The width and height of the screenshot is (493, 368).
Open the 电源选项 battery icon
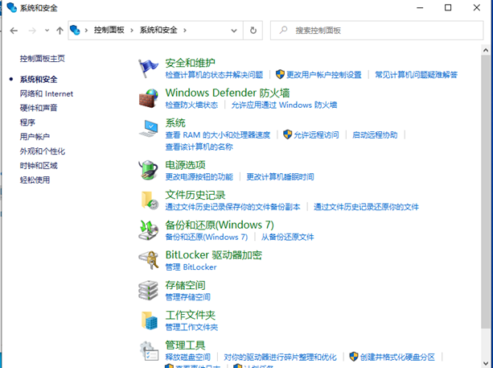pyautogui.click(x=148, y=170)
